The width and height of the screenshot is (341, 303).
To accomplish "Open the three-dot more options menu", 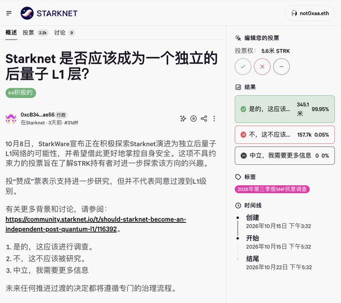I will point(214,119).
